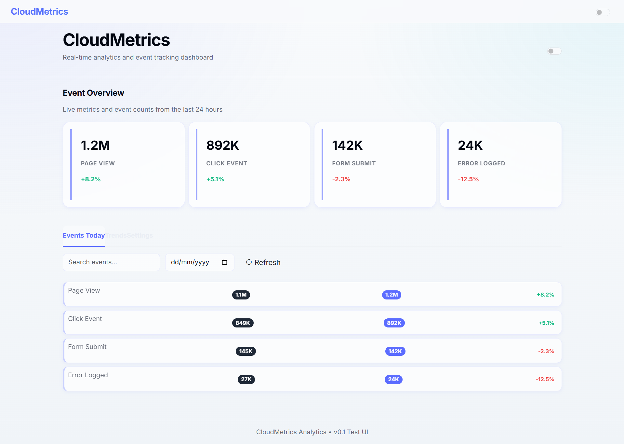
Task: Click the dark 145K badge
Action: tap(246, 351)
